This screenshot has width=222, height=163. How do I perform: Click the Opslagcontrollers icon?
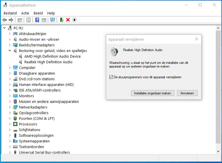click(x=15, y=113)
